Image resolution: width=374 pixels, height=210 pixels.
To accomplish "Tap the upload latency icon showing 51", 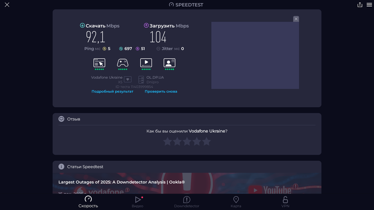I will [137, 49].
